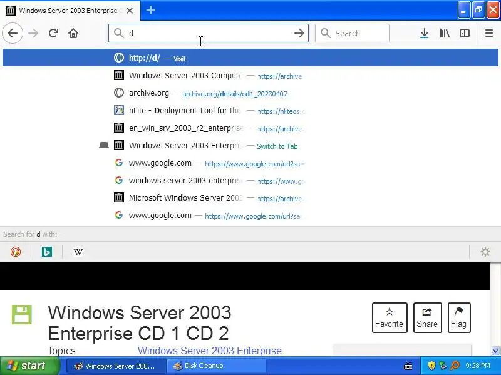Click the on-screen keyboard tray icon
This screenshot has width=501, height=375.
tap(408, 366)
